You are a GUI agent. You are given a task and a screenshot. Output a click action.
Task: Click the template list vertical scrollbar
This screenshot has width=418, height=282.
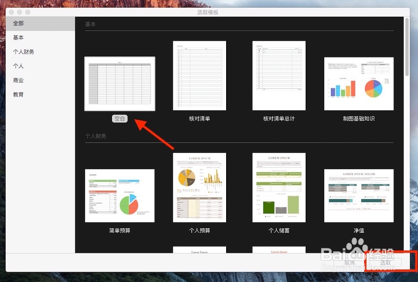click(x=406, y=47)
